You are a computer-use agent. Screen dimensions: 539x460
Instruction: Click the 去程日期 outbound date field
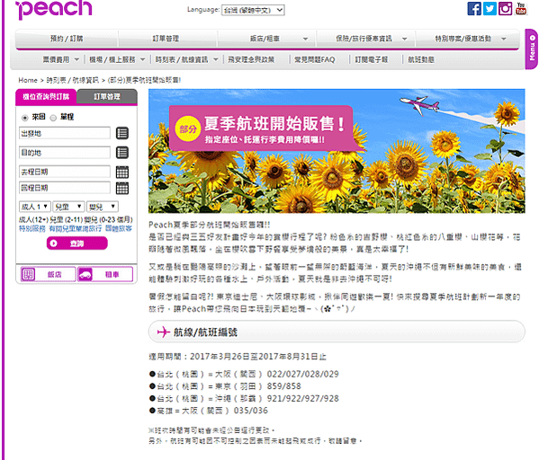click(x=65, y=172)
